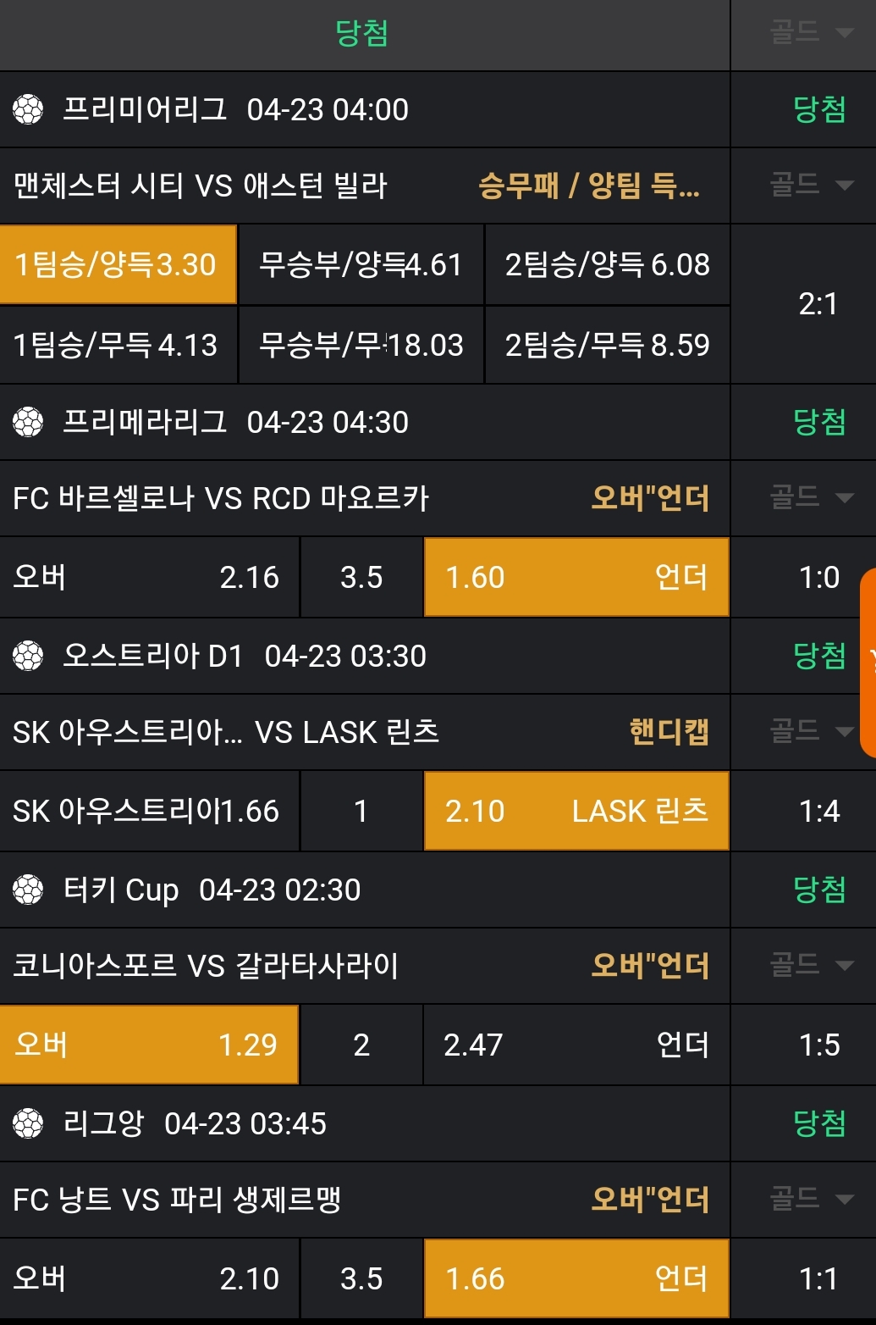Click soccer ball icon beside 오스트리아 D1
This screenshot has width=876, height=1325.
28,656
